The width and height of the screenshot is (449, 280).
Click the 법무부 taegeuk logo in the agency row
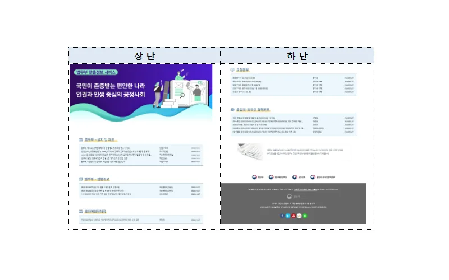click(254, 177)
